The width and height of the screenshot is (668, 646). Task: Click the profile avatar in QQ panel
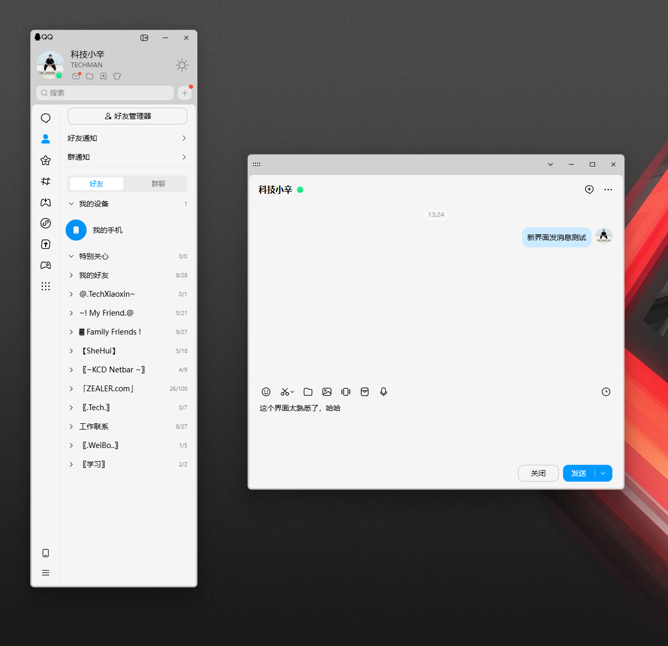click(x=50, y=65)
